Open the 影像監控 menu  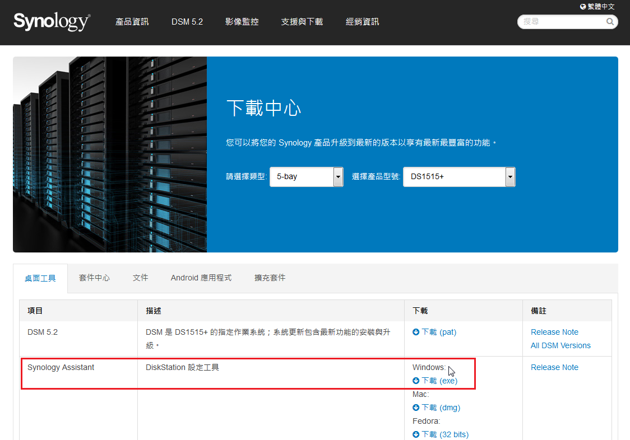coord(242,22)
